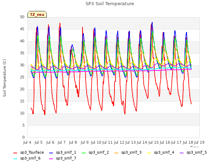Select the green sp3_smT_2 legend swatch
Viewport: 220px width, 165px height.
(84, 153)
